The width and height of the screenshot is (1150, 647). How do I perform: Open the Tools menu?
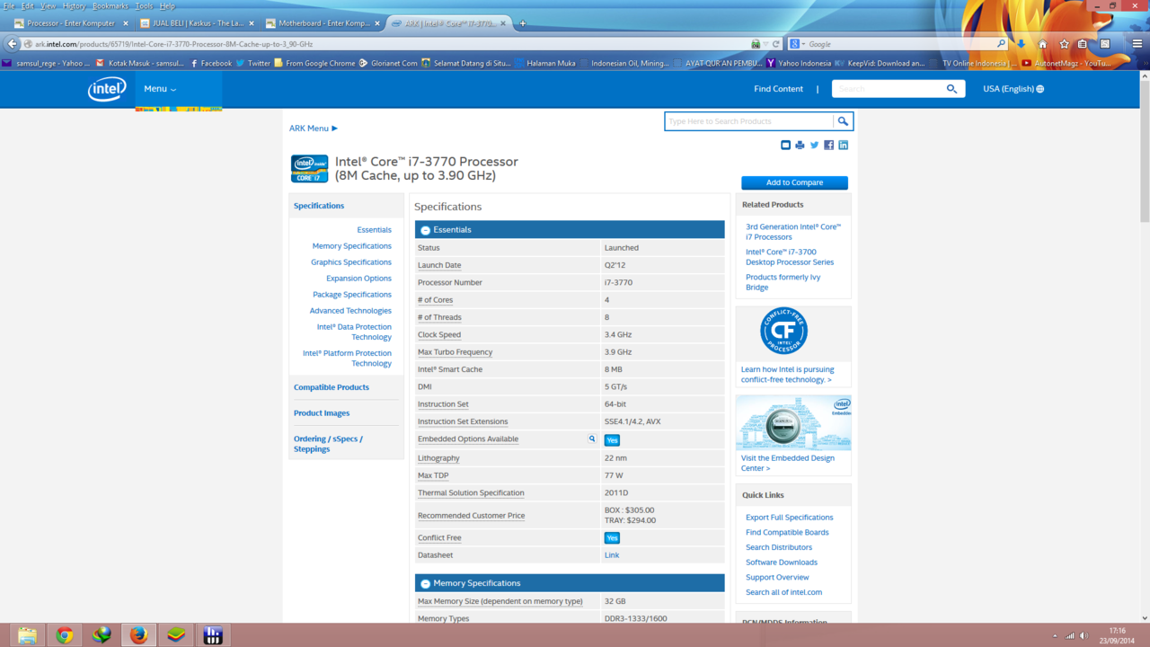tap(144, 5)
